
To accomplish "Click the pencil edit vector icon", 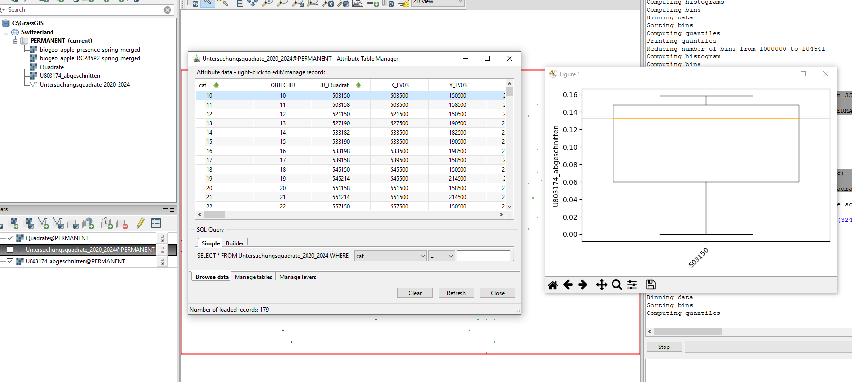I will pyautogui.click(x=140, y=224).
